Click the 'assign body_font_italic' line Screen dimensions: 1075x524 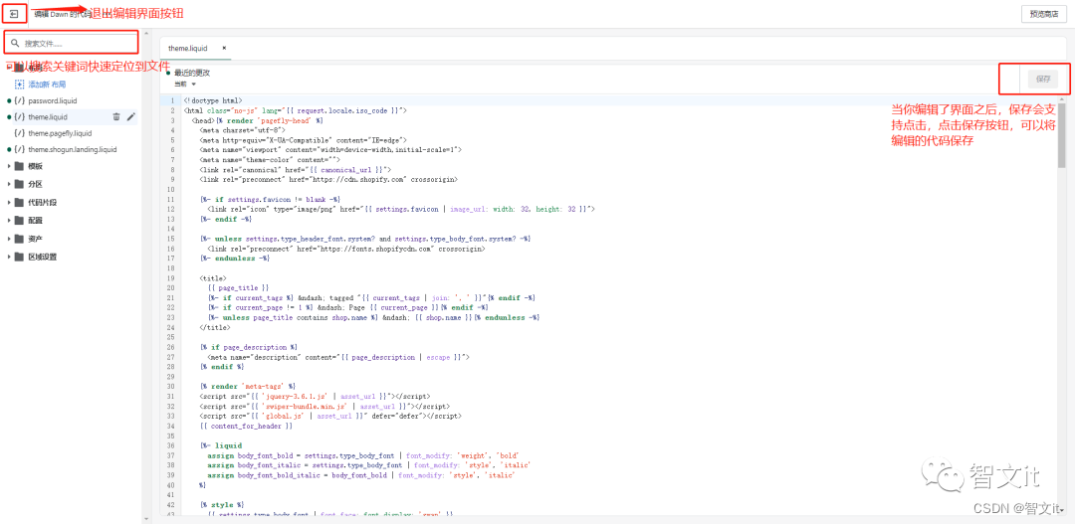(369, 465)
